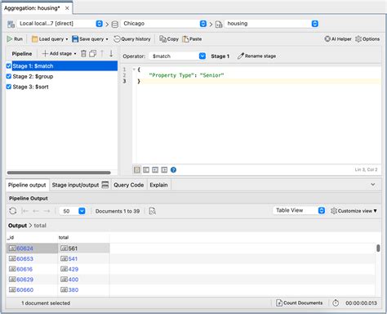This screenshot has width=387, height=314.
Task: Uncheck the Stage 1: $match checkbox
Action: (x=9, y=66)
